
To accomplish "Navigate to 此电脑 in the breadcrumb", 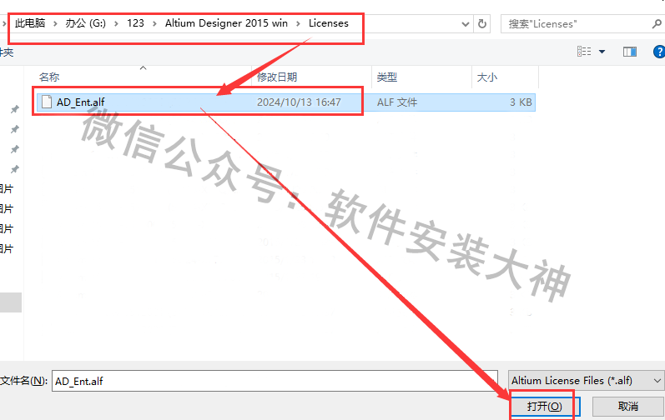I will [x=34, y=23].
